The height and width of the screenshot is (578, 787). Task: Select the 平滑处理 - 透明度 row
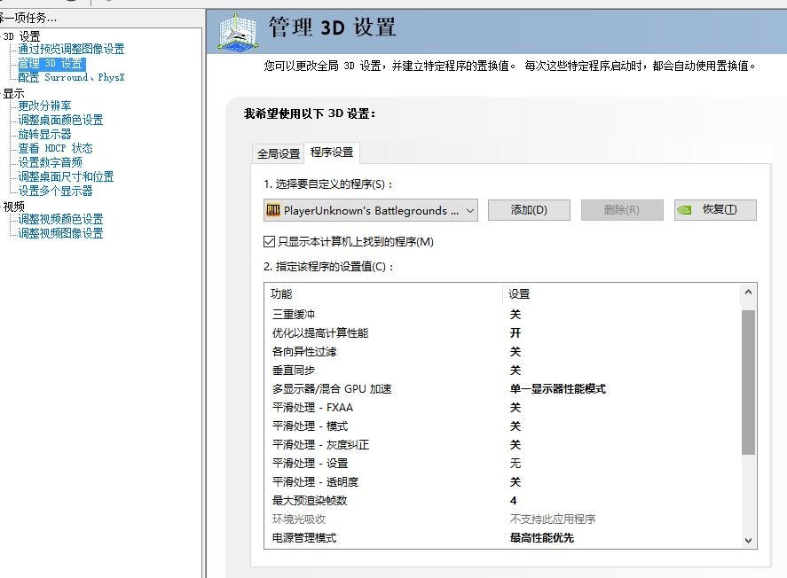[x=502, y=481]
